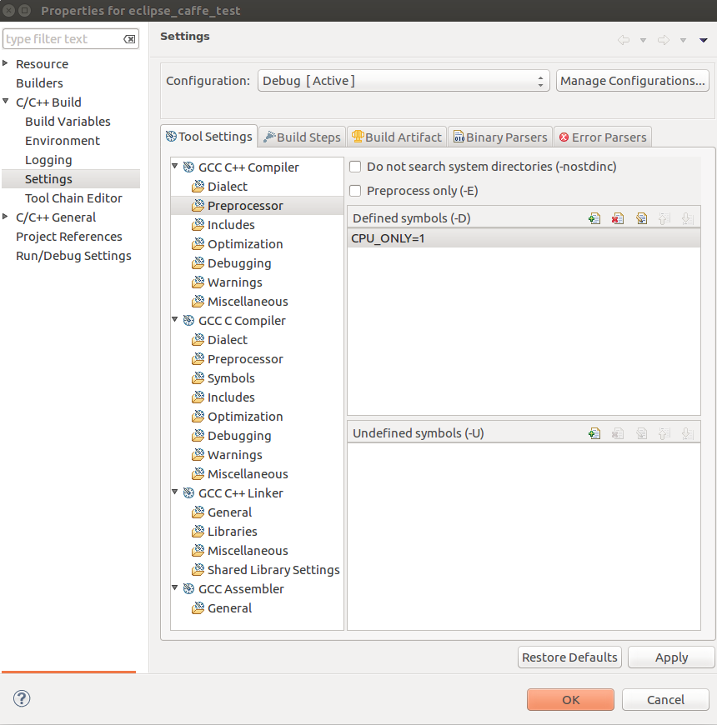
Task: Move defined symbol down
Action: (x=687, y=218)
